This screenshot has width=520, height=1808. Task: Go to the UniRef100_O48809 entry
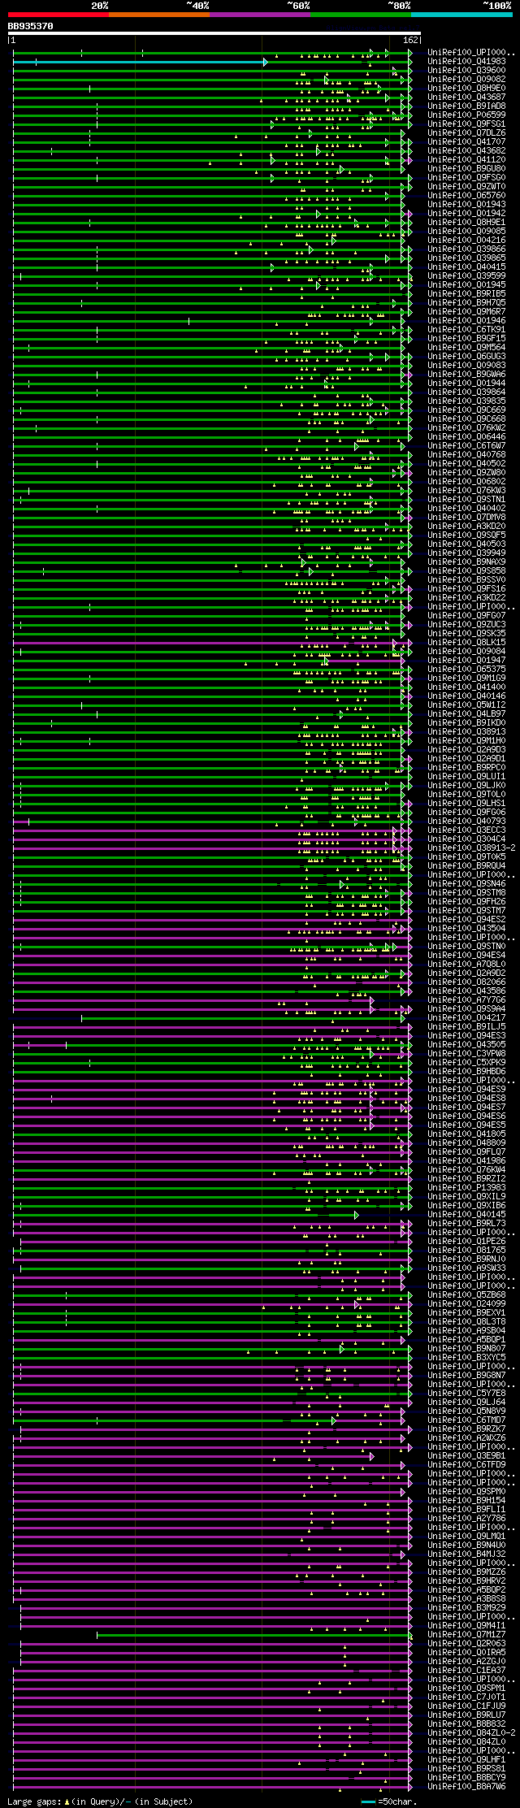point(466,1143)
